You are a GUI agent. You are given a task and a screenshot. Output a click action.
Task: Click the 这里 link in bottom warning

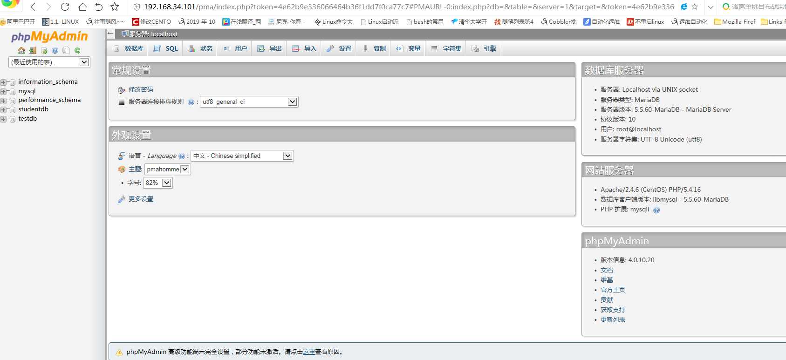(x=309, y=352)
